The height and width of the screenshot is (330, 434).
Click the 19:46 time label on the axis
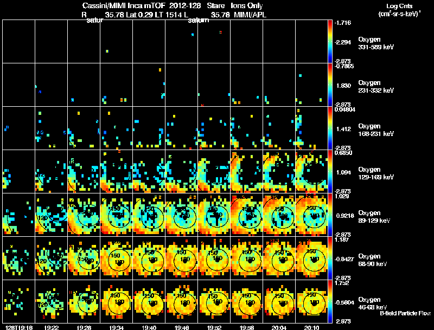tap(181, 327)
